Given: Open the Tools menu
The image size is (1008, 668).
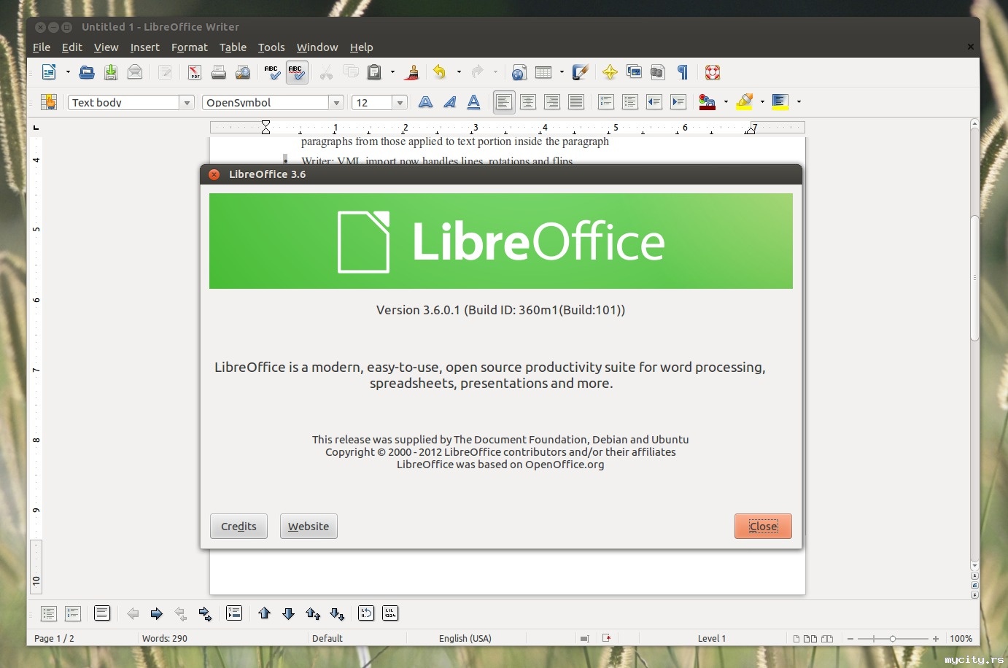Looking at the screenshot, I should tap(271, 47).
